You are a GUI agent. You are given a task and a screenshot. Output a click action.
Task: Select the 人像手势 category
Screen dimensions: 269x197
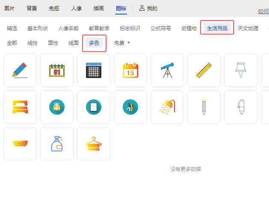click(68, 29)
